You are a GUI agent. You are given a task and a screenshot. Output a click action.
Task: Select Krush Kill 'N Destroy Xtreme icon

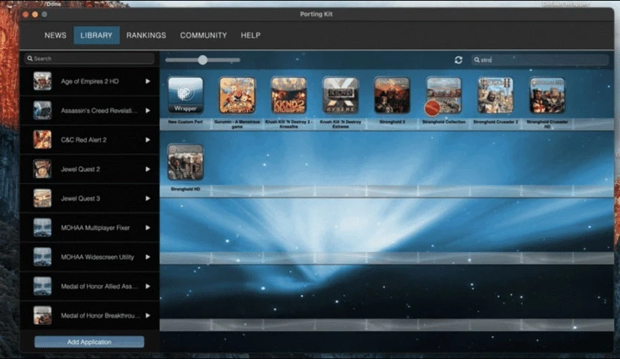340,95
